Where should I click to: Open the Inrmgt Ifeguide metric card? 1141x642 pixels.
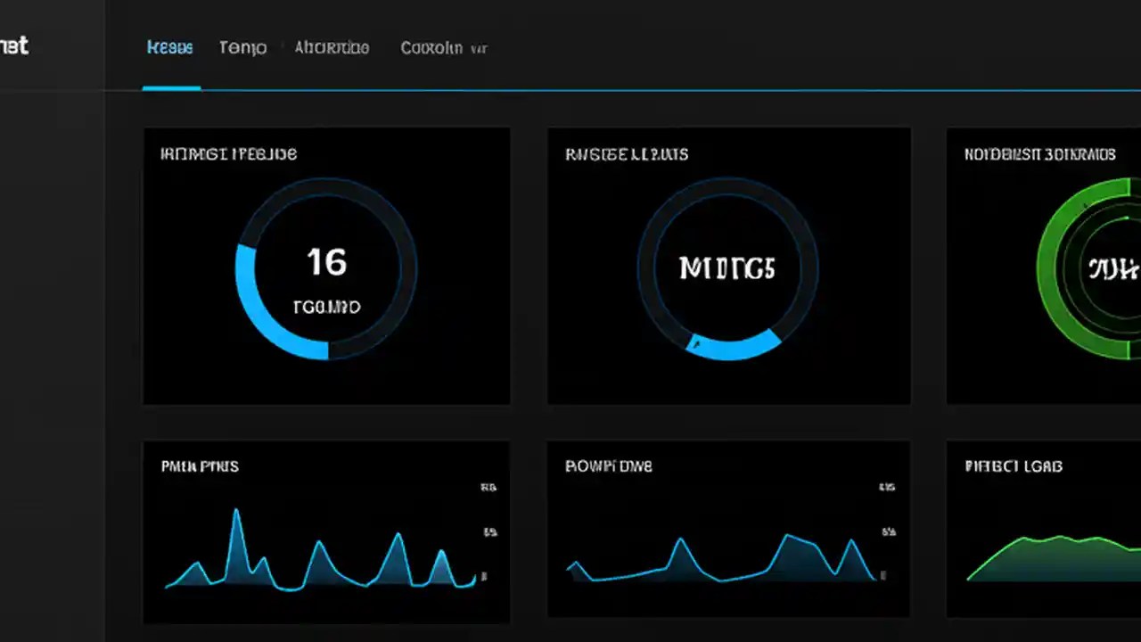(x=229, y=153)
